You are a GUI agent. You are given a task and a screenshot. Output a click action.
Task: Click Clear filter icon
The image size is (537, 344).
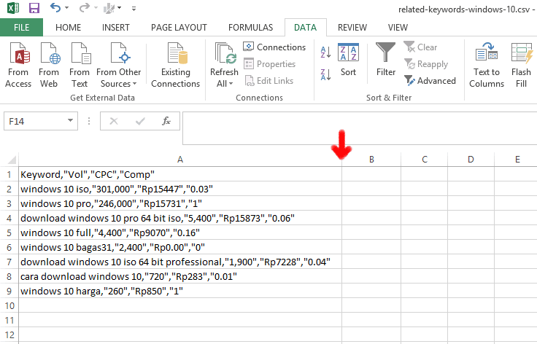click(409, 46)
